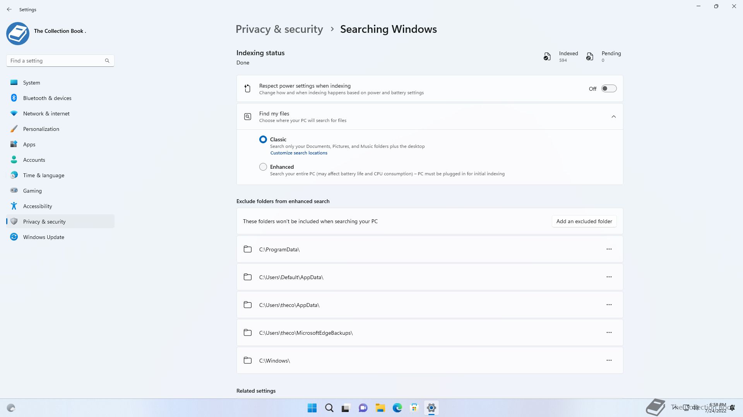Image resolution: width=743 pixels, height=417 pixels.
Task: Click the Pending files count icon
Action: coord(589,57)
